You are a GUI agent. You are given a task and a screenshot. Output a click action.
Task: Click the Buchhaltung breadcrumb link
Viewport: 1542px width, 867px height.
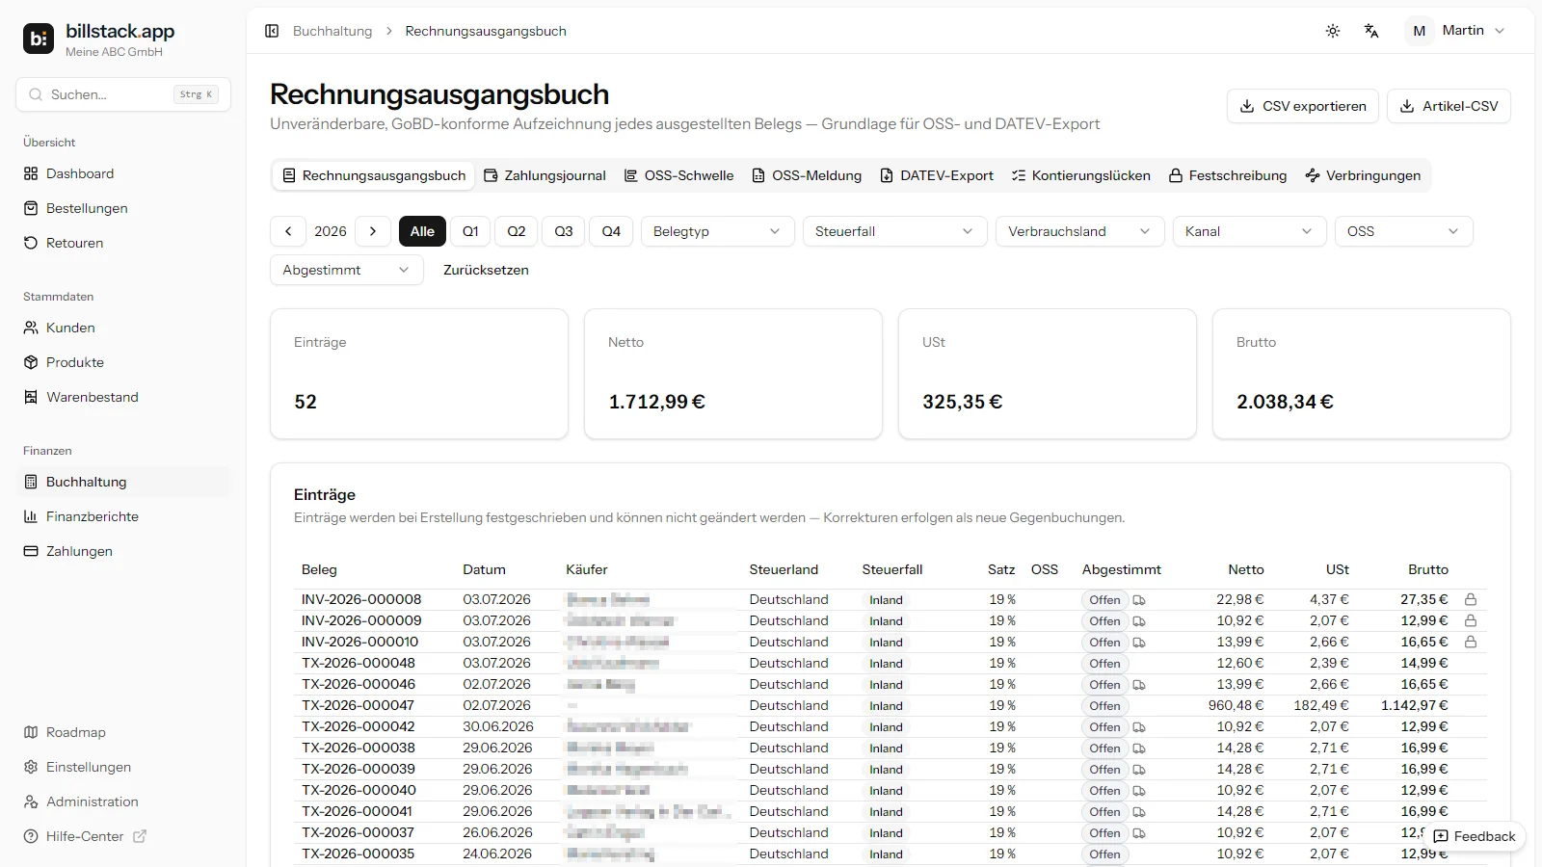332,31
